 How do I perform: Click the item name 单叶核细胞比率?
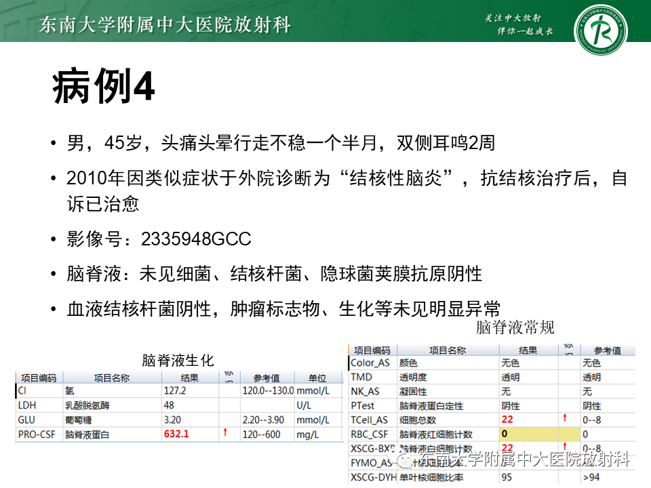pyautogui.click(x=431, y=477)
